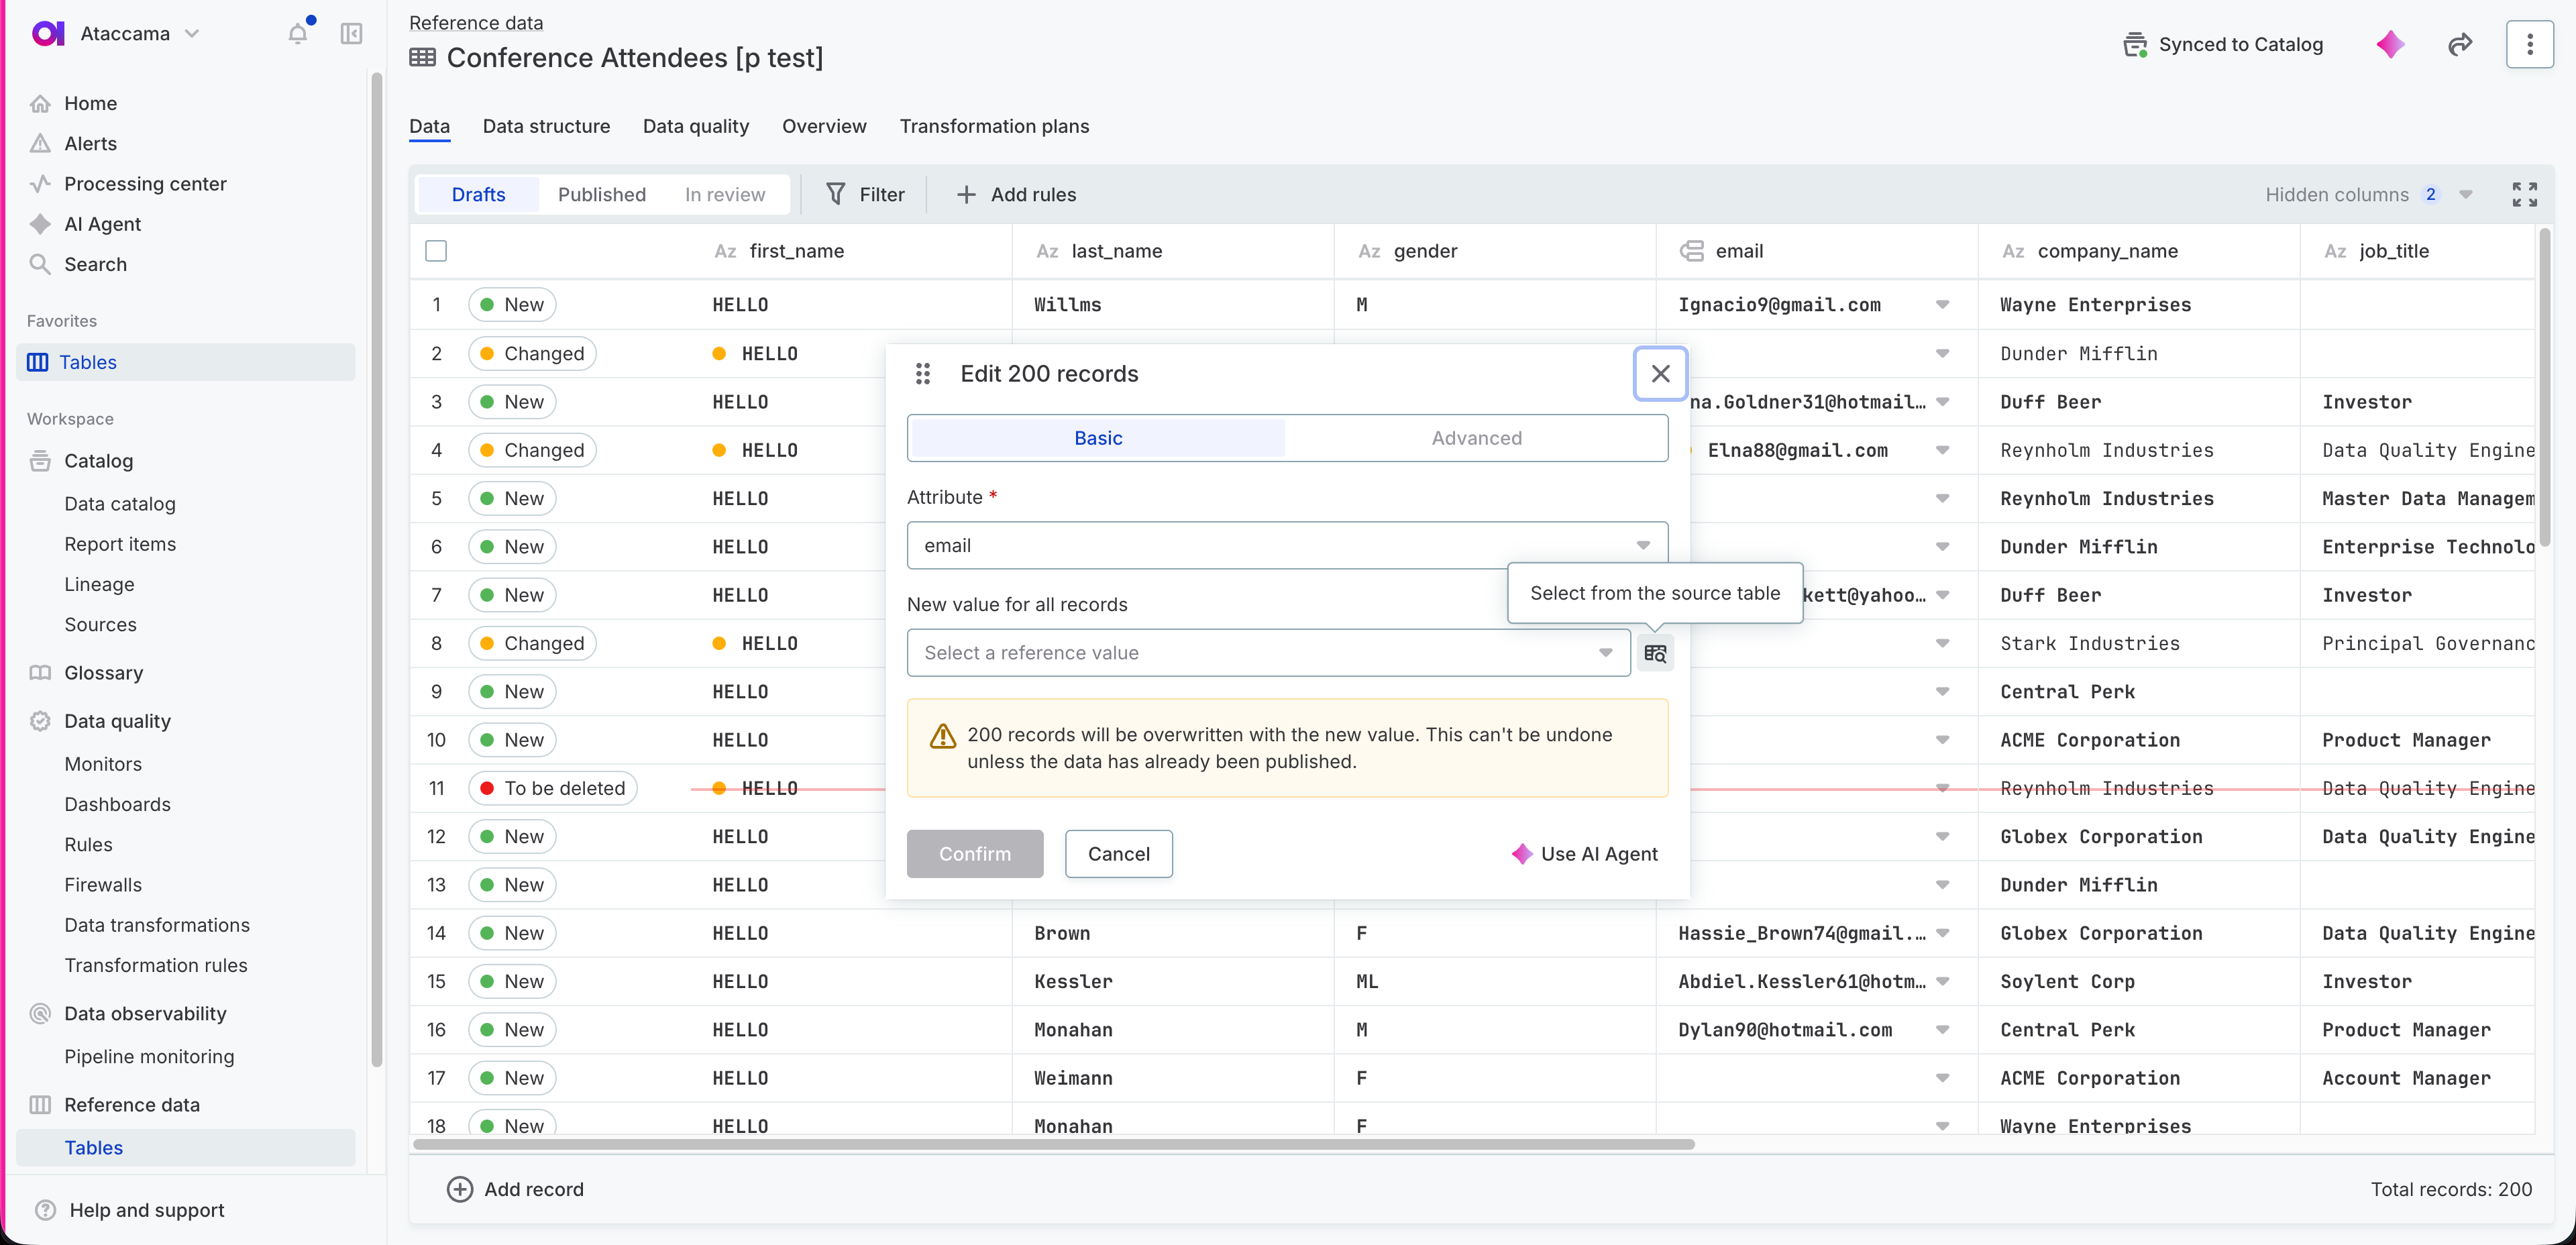Open Alerts from sidebar
The height and width of the screenshot is (1245, 2576).
[x=90, y=143]
